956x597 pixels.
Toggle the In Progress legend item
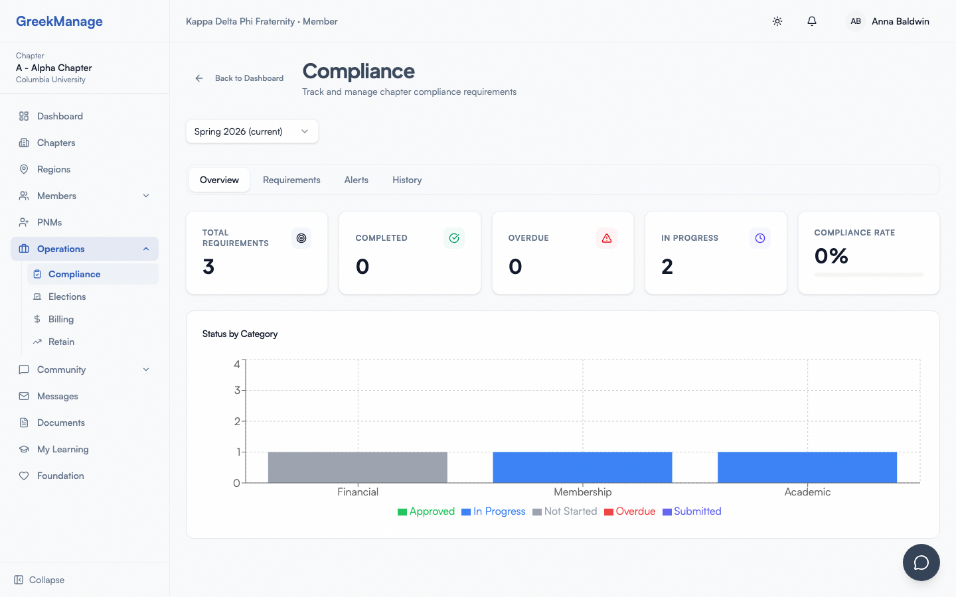coord(493,511)
